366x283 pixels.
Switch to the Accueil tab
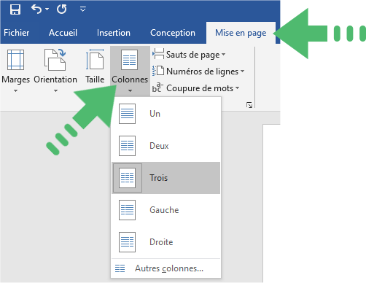[x=63, y=33]
